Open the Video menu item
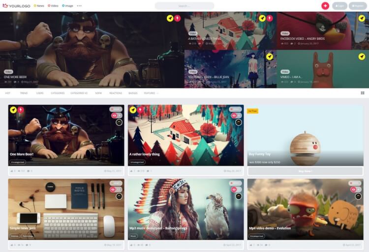The height and width of the screenshot is (252, 369). (53, 5)
